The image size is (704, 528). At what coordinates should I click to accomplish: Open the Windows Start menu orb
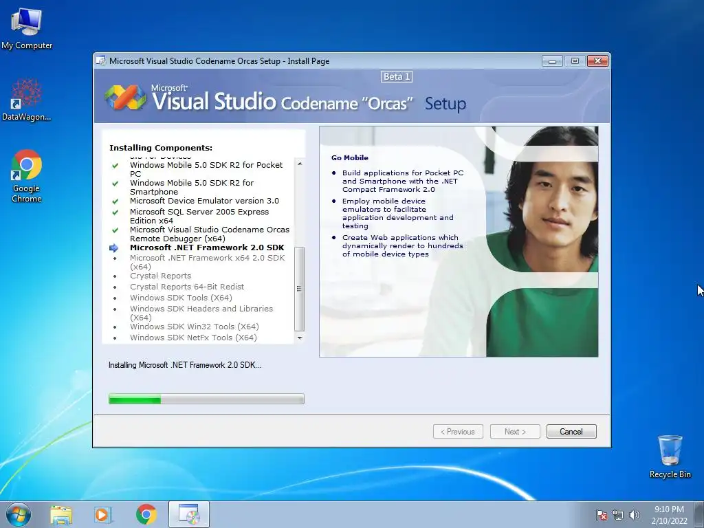pos(19,514)
